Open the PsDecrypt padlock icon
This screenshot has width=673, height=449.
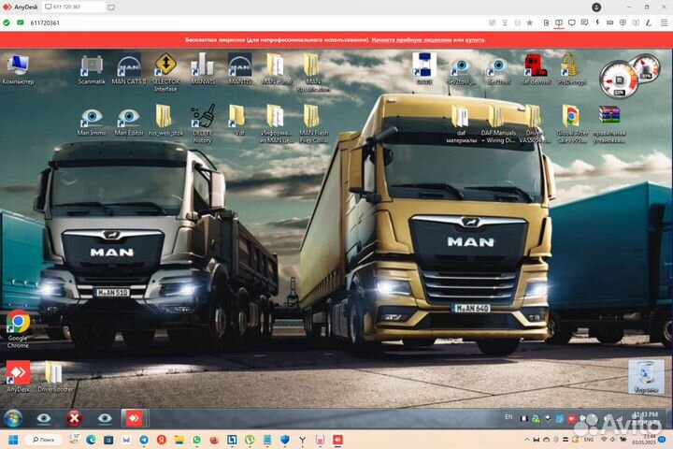pyautogui.click(x=568, y=66)
